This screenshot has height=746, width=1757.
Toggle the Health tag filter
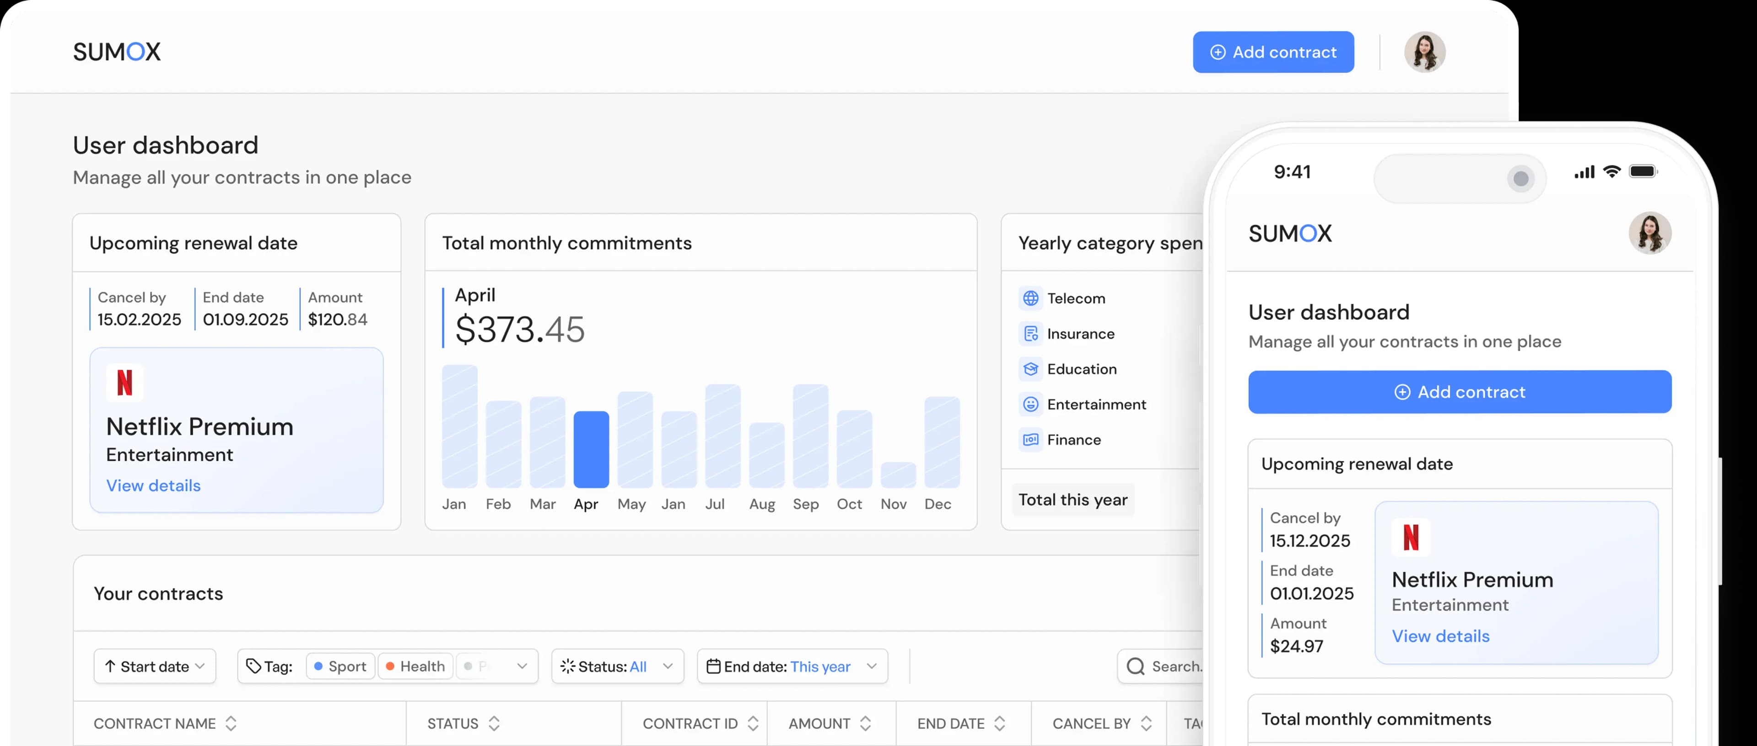(415, 666)
